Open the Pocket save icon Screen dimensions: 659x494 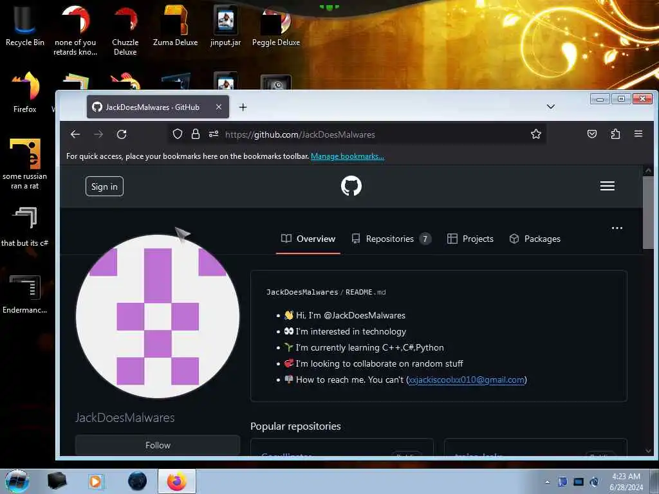pyautogui.click(x=592, y=134)
